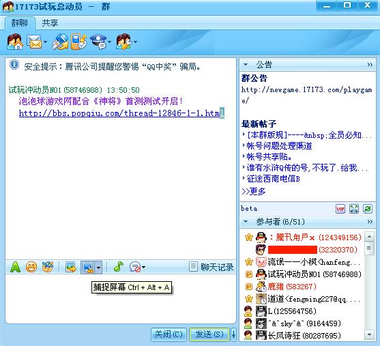Click the screen capture scissors icon
Image resolution: width=380 pixels, height=346 pixels.
pos(88,268)
